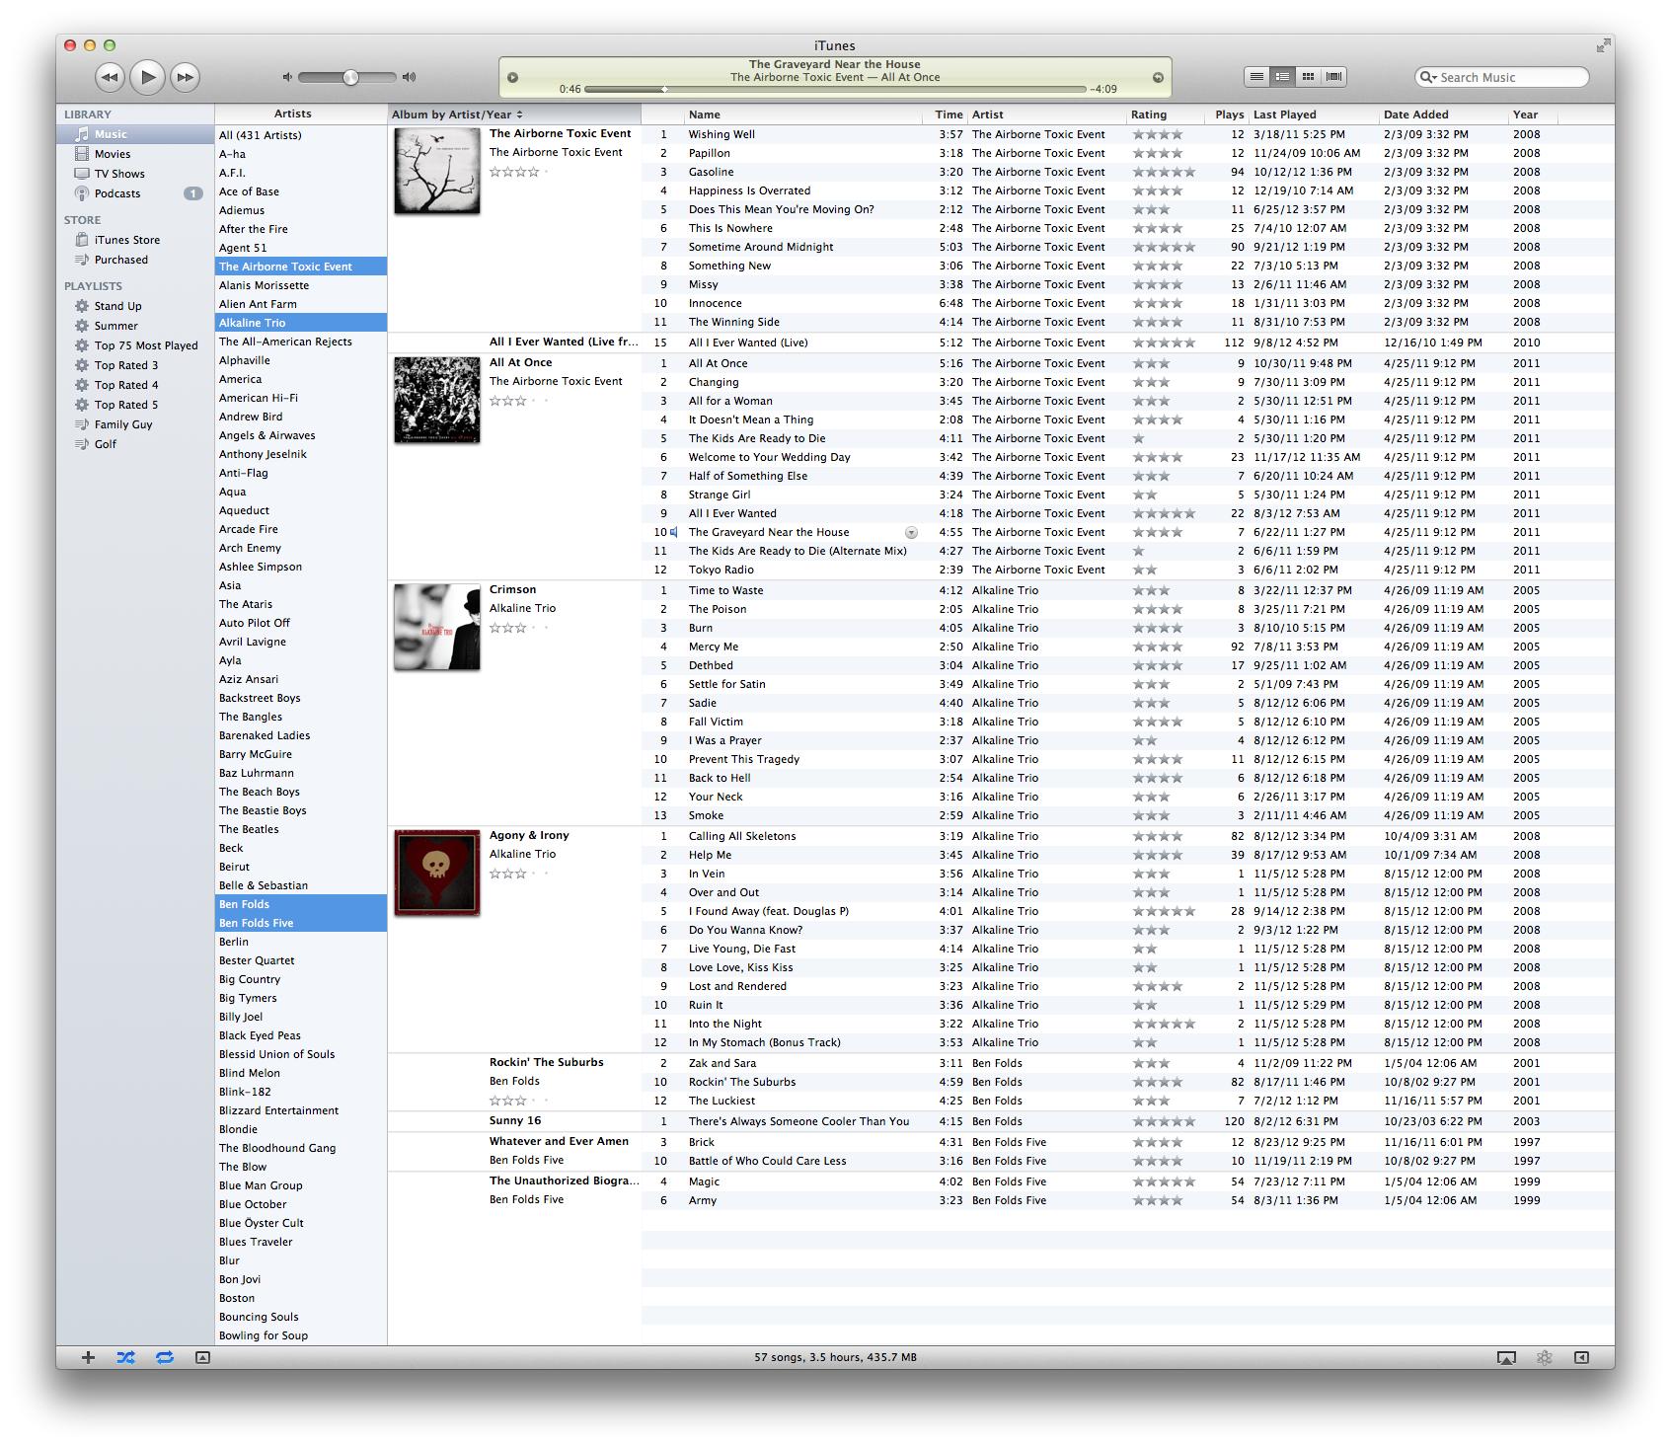Screen dimensions: 1671x1447
Task: Click the AirPlay icon
Action: [1506, 1358]
